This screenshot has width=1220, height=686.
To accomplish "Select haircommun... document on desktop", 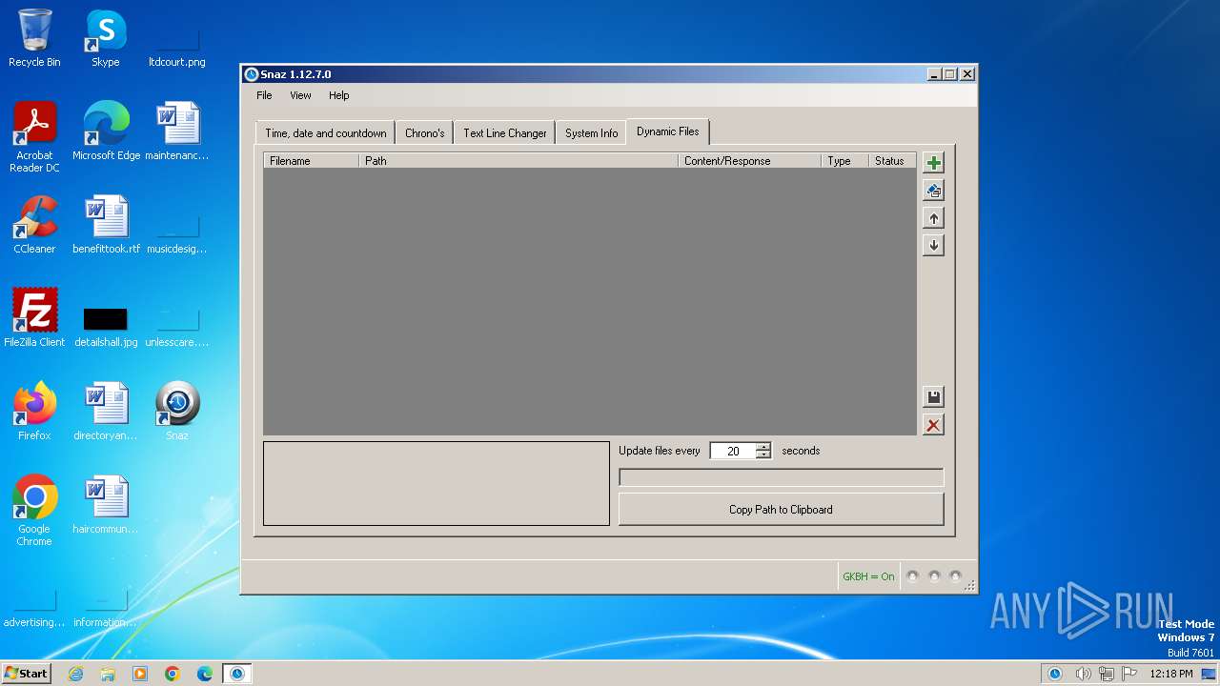I will pyautogui.click(x=106, y=505).
